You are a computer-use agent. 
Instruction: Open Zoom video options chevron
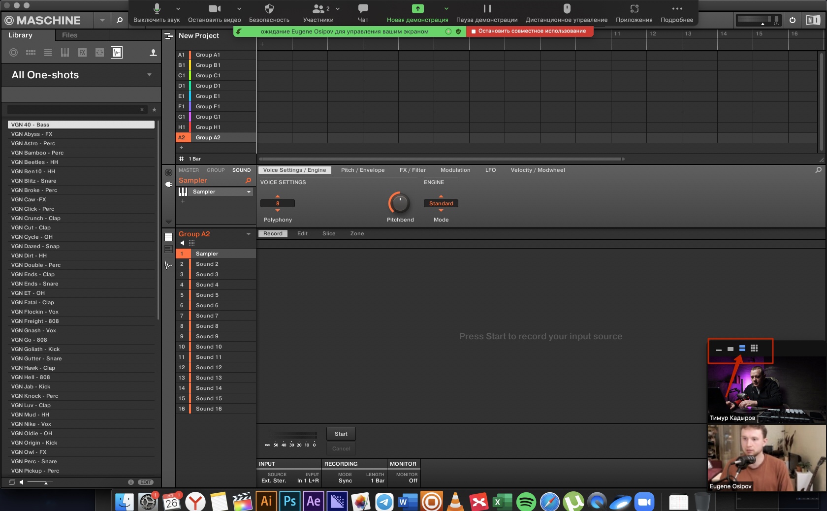[239, 8]
